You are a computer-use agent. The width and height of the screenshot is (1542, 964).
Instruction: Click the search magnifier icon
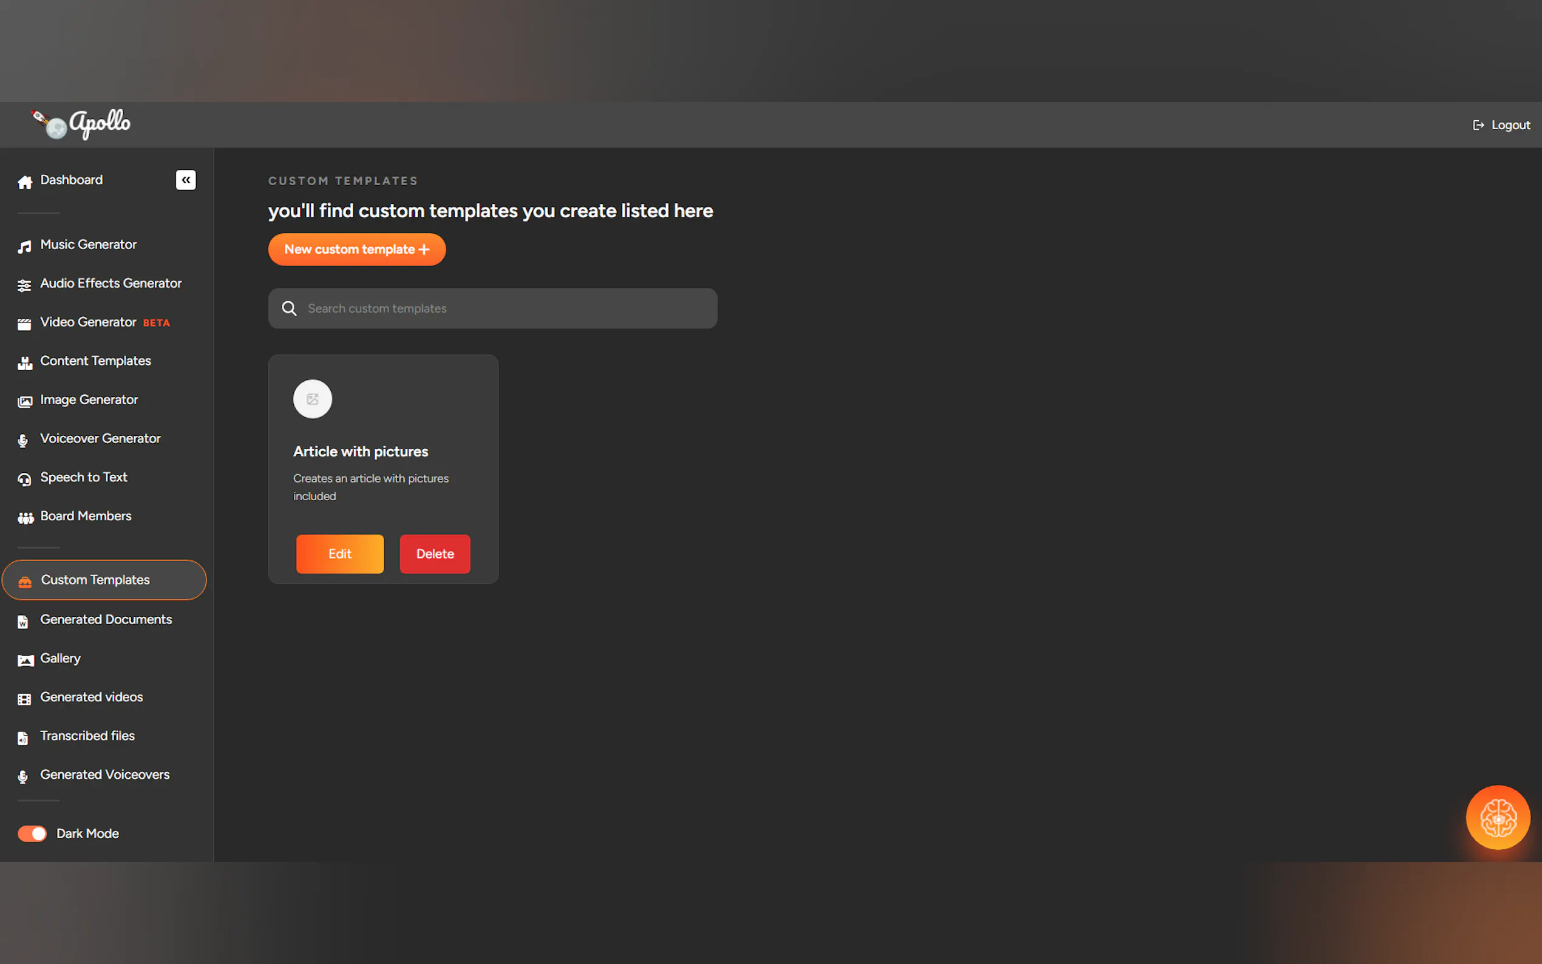[x=290, y=308]
